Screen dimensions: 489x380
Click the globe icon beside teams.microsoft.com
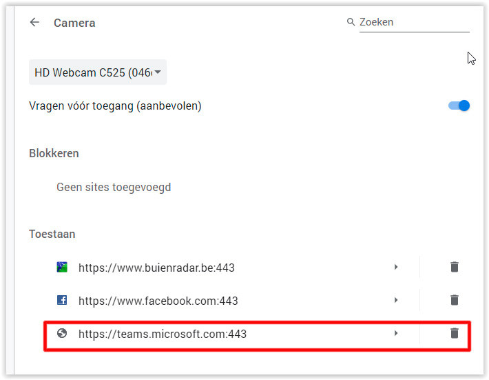(x=62, y=333)
